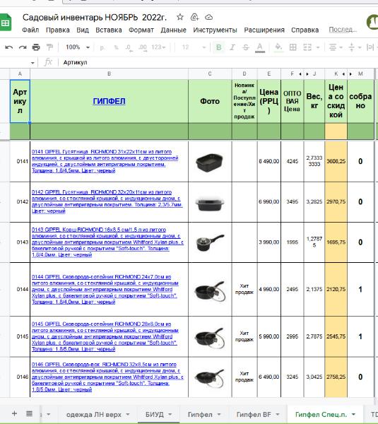Click the merge cells icon
The width and height of the screenshot is (378, 424).
(x=307, y=47)
